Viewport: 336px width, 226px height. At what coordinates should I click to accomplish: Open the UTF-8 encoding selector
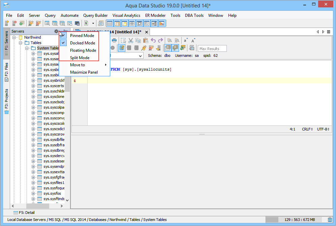point(323,129)
